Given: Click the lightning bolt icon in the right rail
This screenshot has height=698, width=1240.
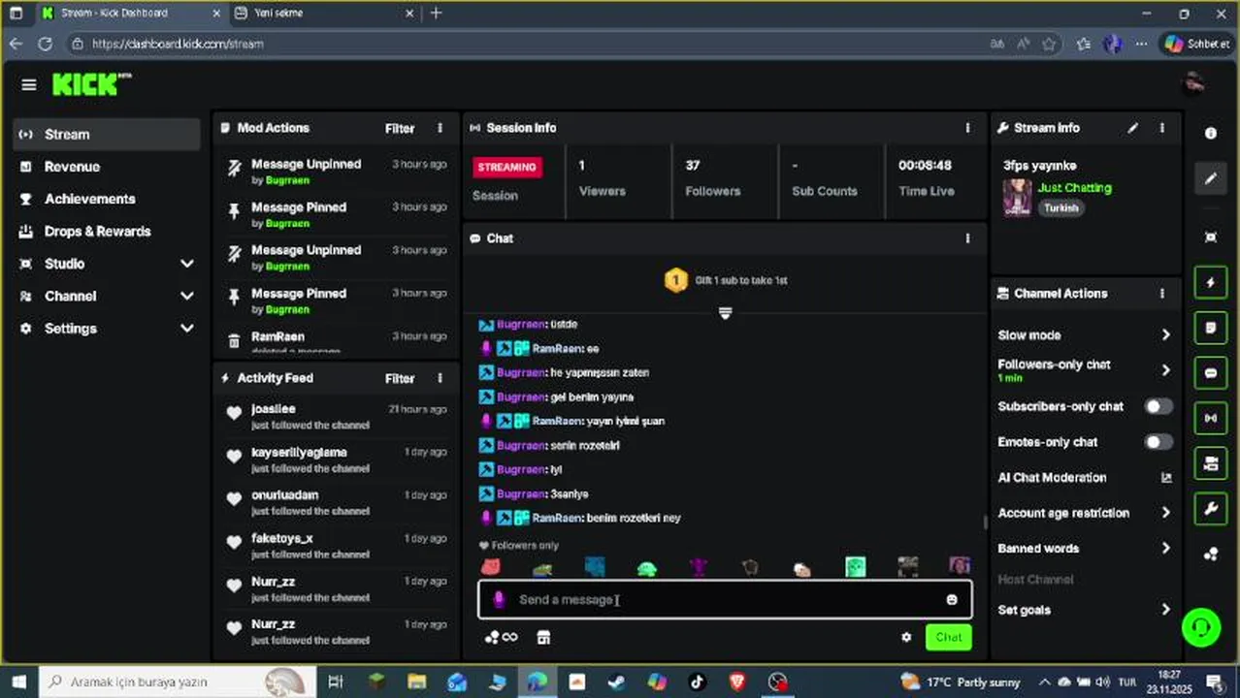Looking at the screenshot, I should 1211,283.
